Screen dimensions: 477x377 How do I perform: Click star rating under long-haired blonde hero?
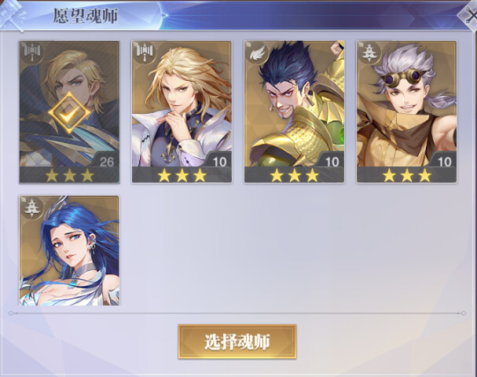point(182,175)
